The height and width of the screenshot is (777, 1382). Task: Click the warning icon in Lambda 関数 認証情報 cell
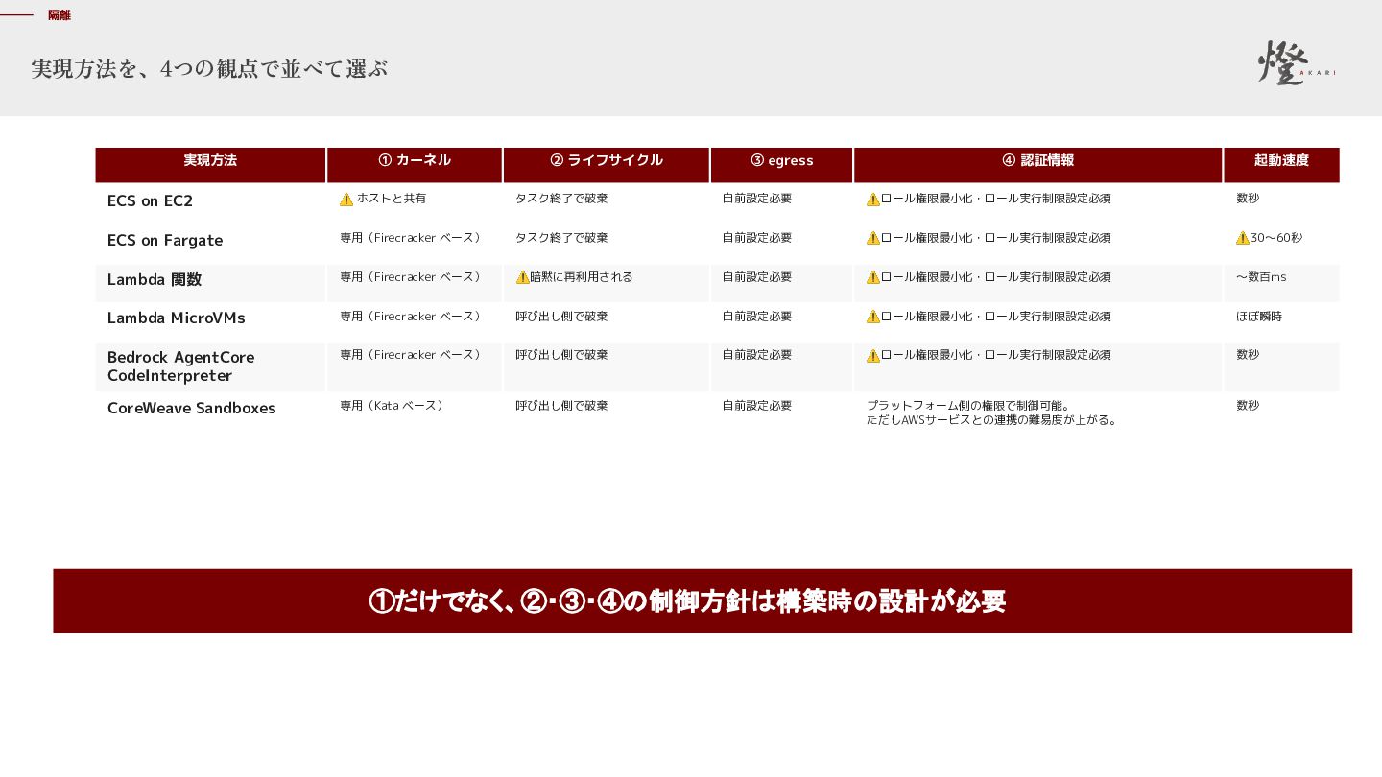pos(873,277)
